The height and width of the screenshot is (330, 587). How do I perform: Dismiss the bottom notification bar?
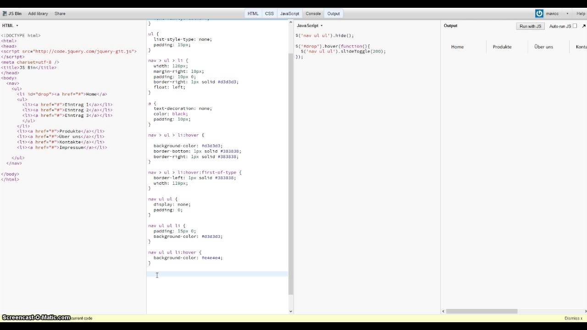click(x=573, y=318)
